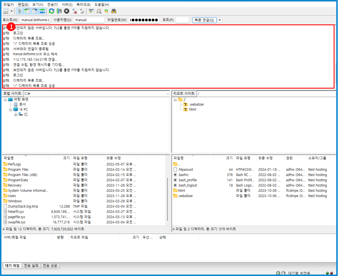Click the 빠른 연결(Q) button
338x276 pixels.
click(x=204, y=20)
